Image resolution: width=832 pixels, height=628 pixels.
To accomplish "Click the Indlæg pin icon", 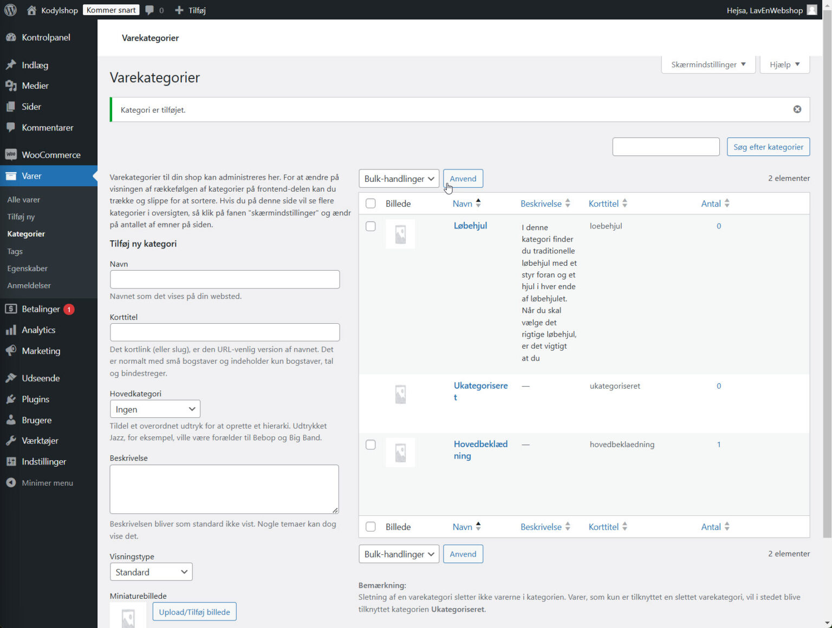I will pos(11,65).
